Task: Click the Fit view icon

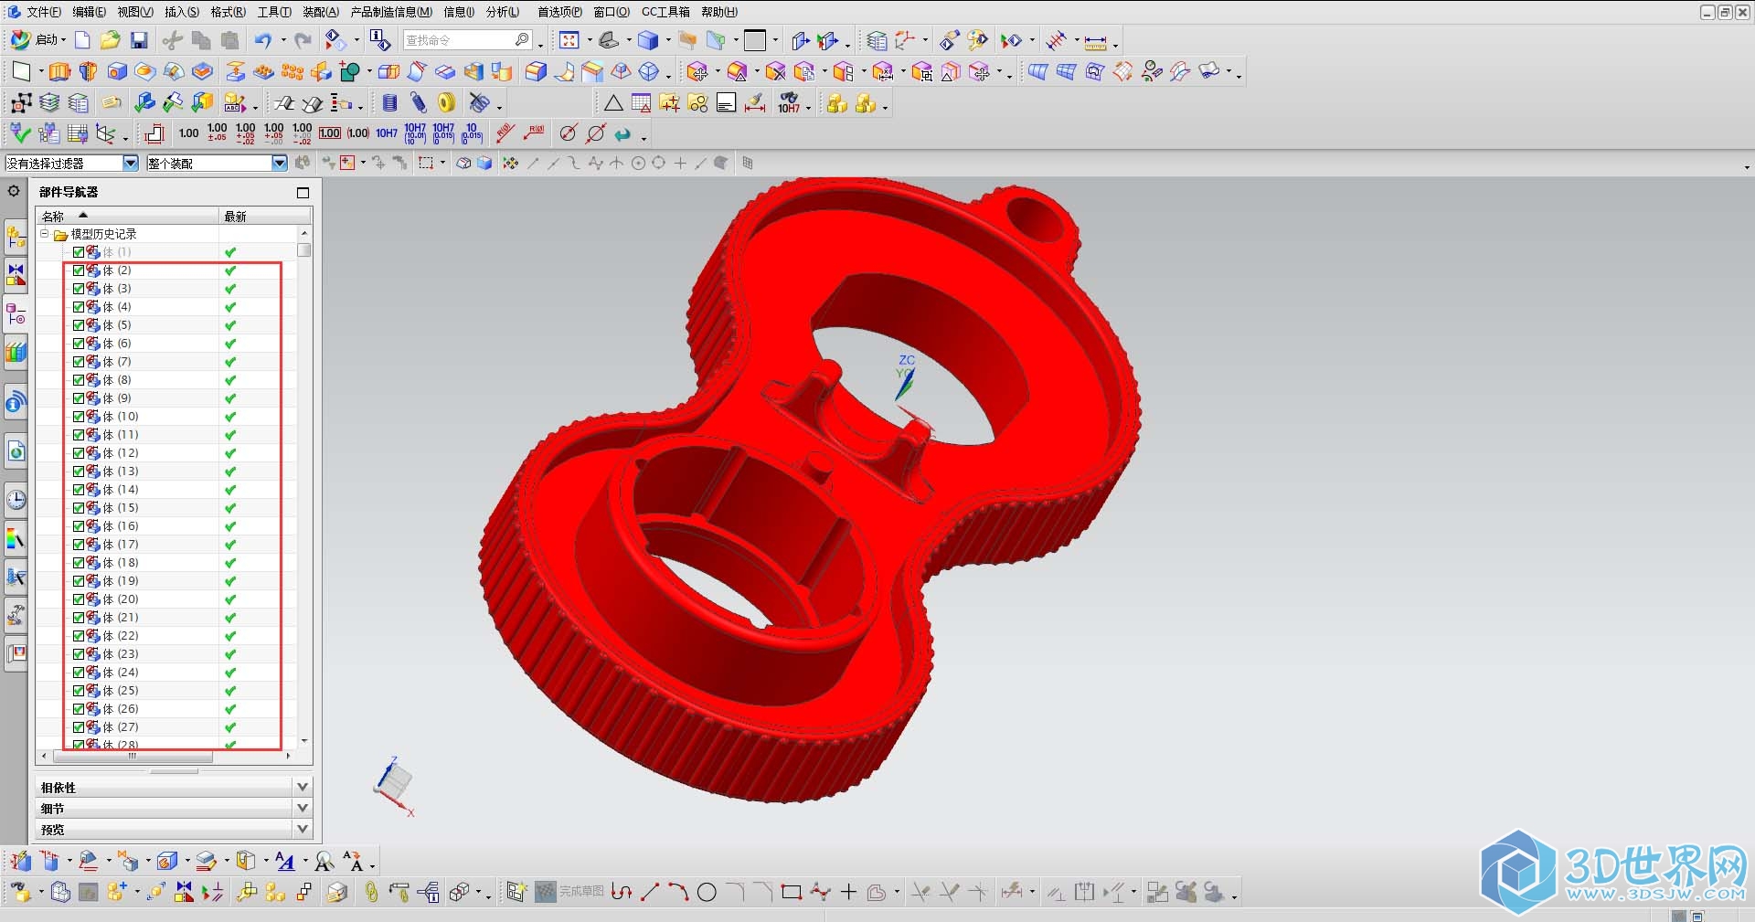Action: 569,40
